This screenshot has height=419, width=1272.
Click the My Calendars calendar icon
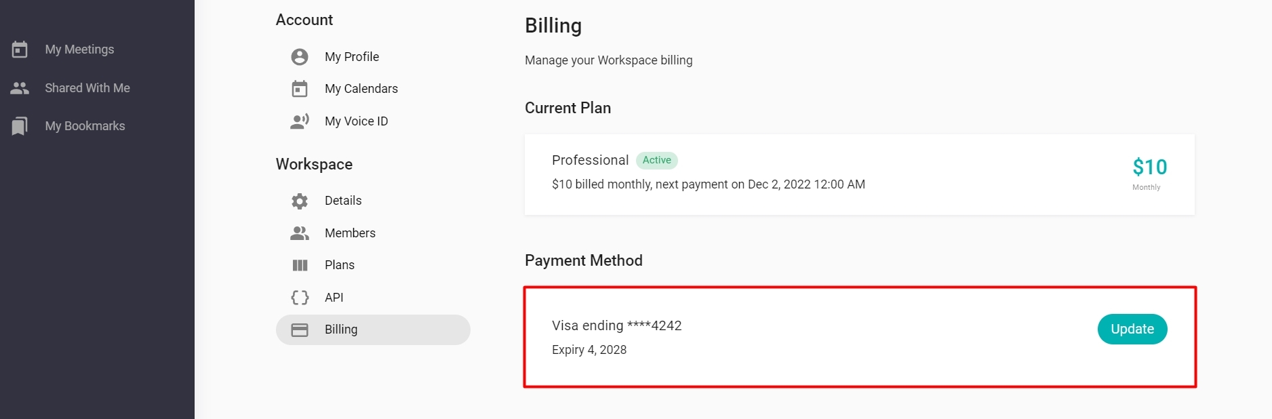pos(300,89)
